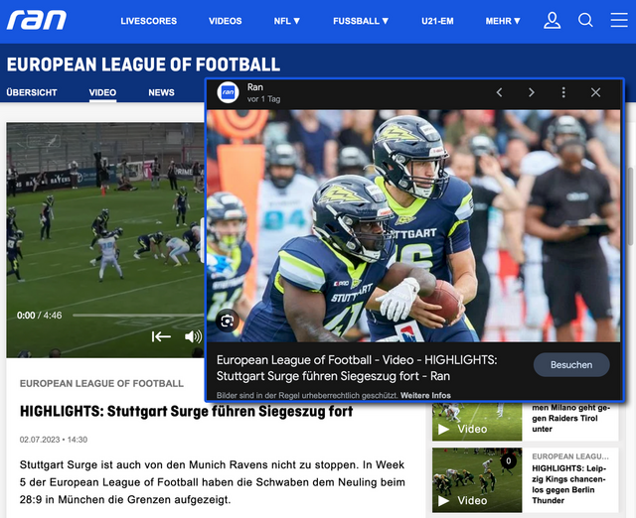This screenshot has width=636, height=518.
Task: Click the ran logo in header
Action: click(37, 20)
